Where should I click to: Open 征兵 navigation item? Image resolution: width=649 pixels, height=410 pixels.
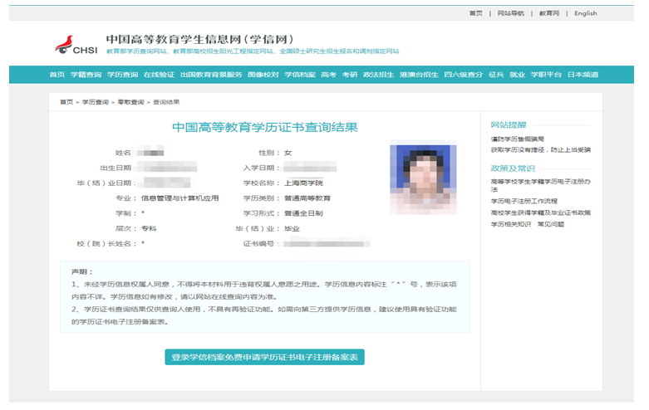click(x=496, y=75)
